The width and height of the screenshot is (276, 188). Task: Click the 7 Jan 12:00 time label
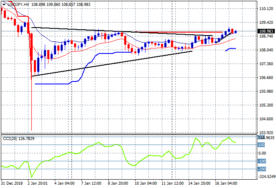pos(91,183)
